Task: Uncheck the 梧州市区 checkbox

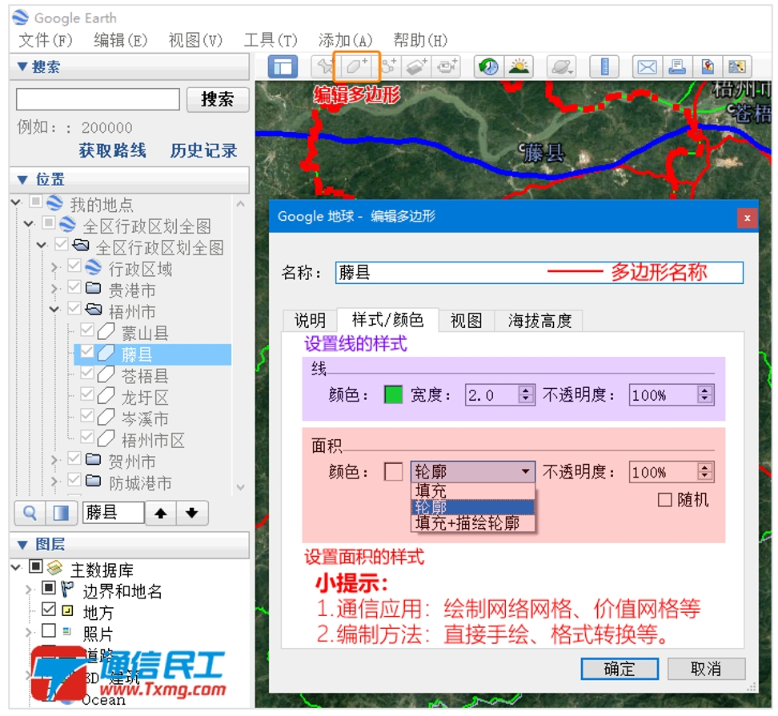Action: point(87,436)
